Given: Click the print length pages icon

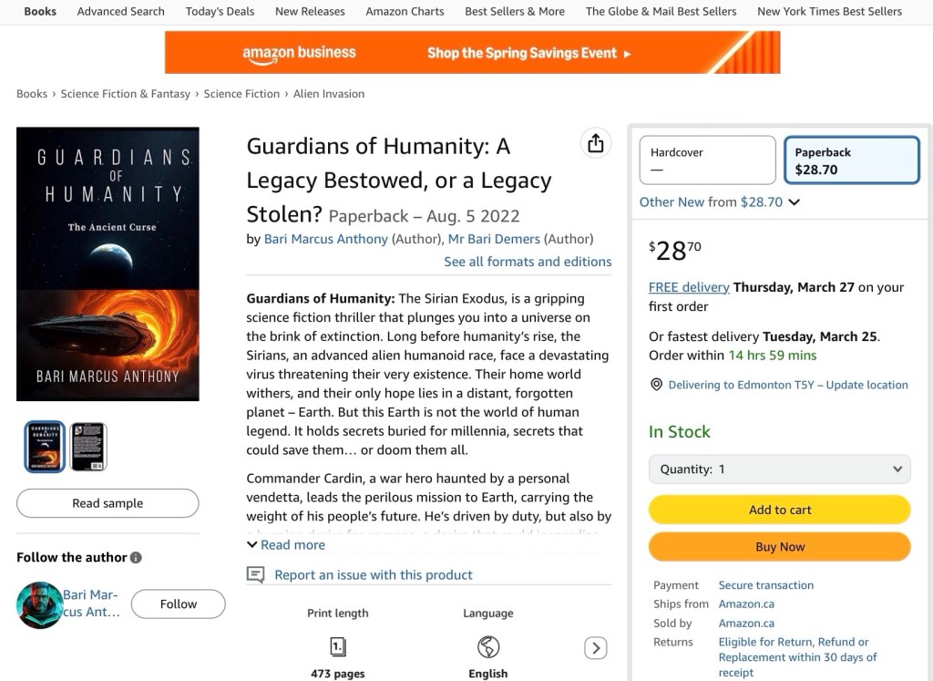Looking at the screenshot, I should point(337,647).
